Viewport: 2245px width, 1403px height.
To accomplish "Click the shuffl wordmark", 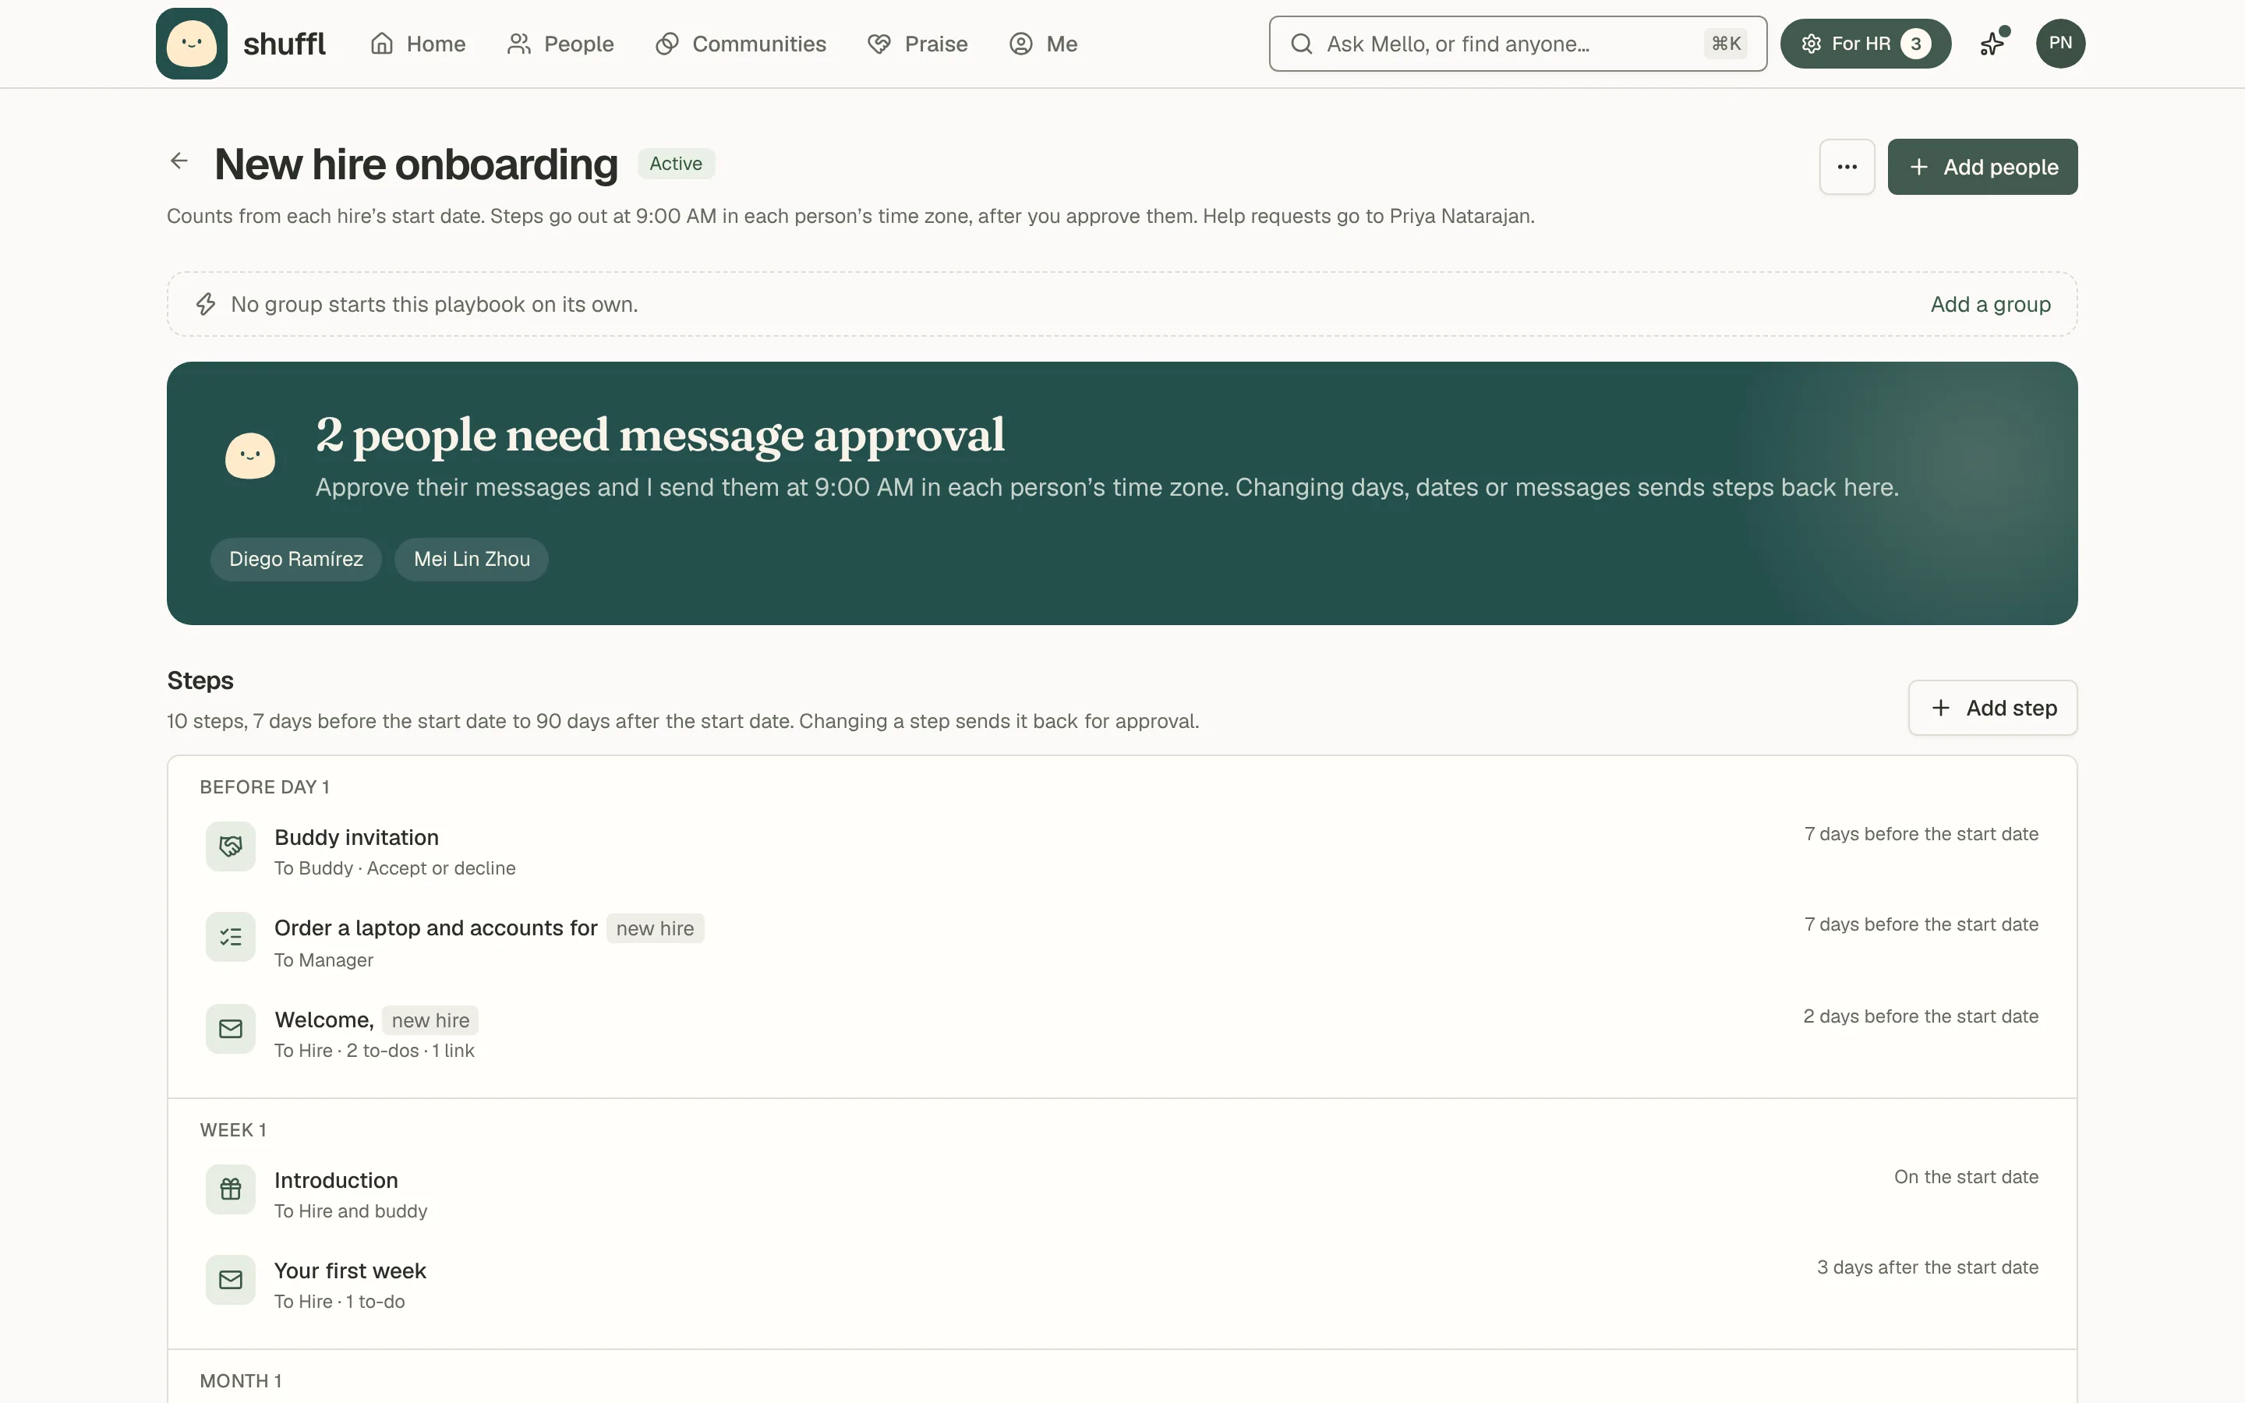I will coord(284,44).
